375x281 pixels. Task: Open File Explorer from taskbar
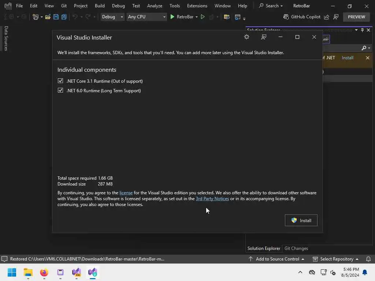coord(28,272)
